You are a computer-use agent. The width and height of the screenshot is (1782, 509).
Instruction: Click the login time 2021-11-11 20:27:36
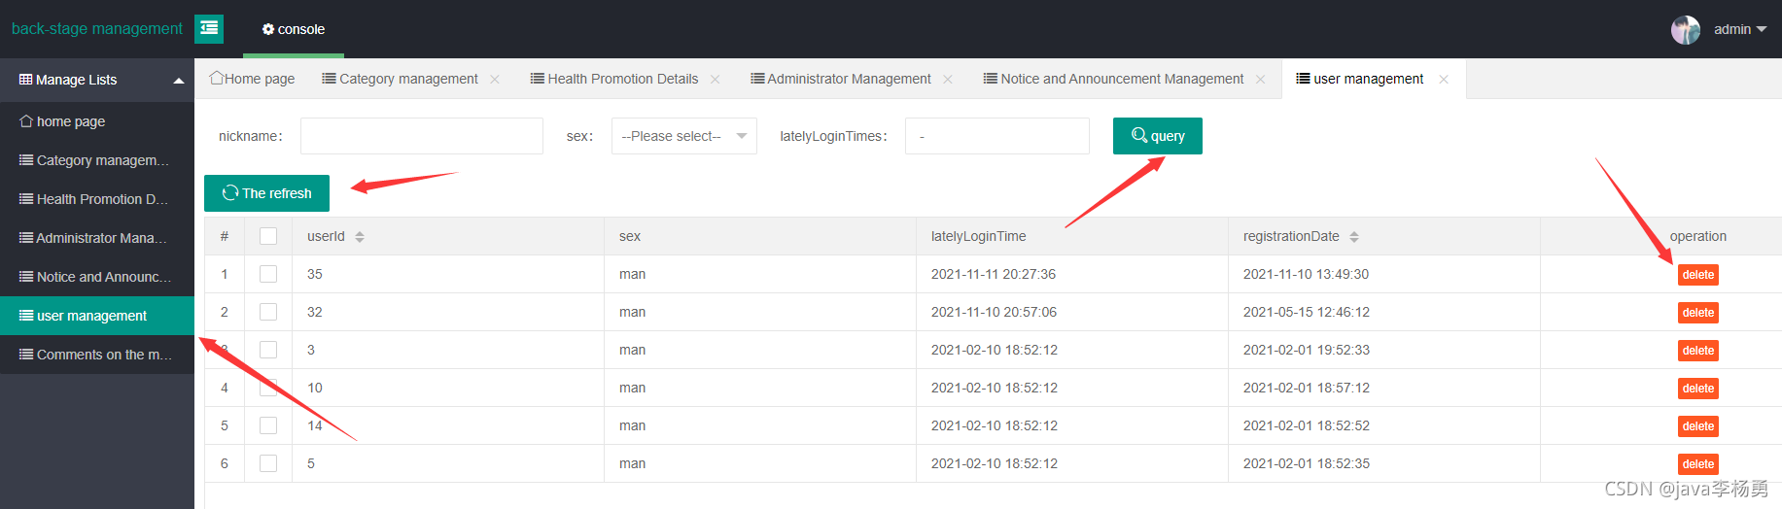pyautogui.click(x=994, y=274)
